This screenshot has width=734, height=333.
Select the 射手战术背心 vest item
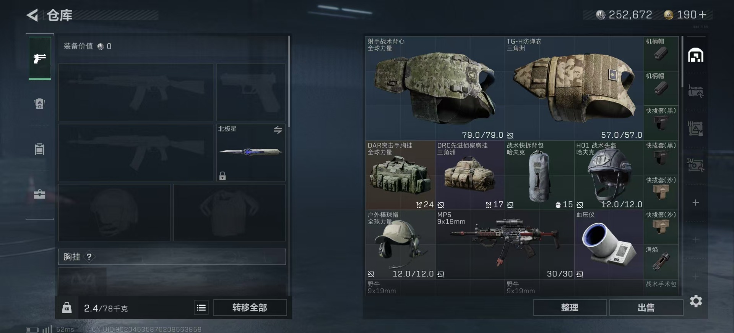[435, 88]
